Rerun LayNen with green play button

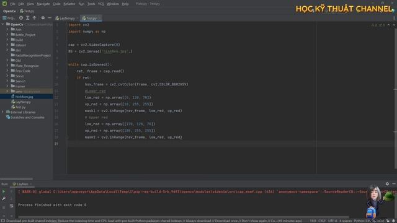[4, 191]
